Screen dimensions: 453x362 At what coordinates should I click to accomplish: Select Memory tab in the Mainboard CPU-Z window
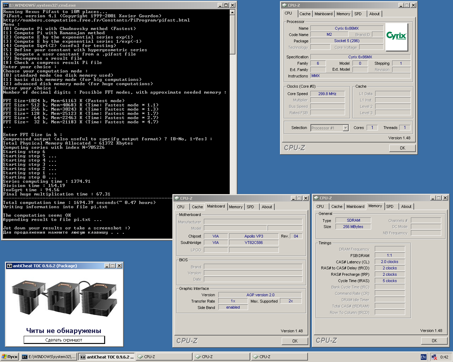pos(236,207)
